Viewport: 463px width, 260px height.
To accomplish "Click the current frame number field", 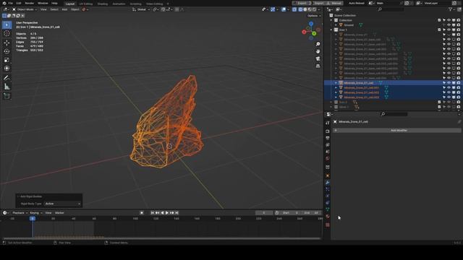I will [263, 213].
